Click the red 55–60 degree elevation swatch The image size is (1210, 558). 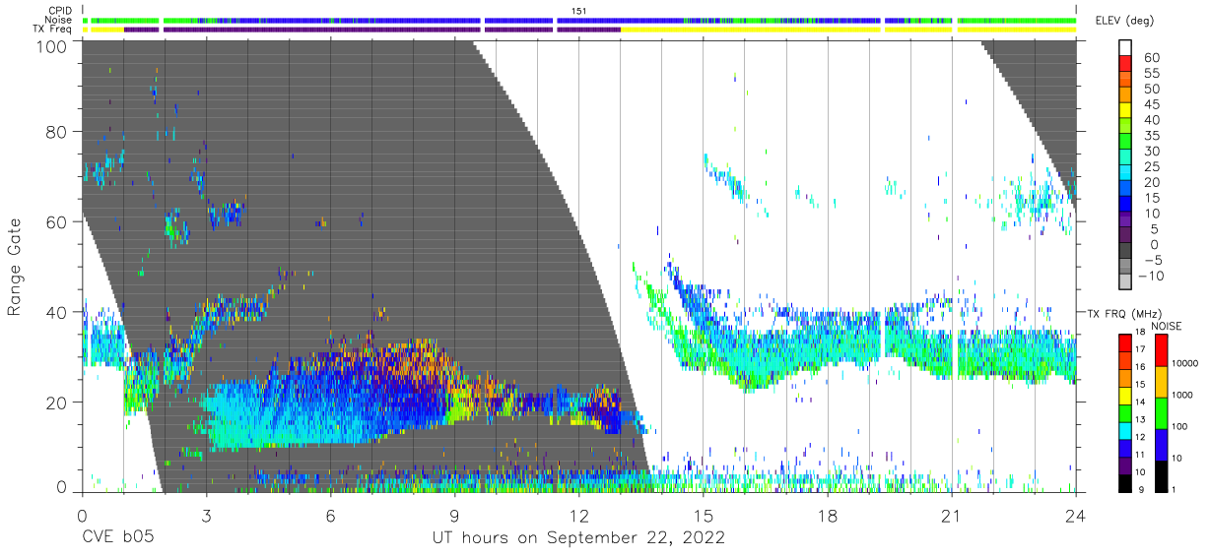[x=1127, y=65]
